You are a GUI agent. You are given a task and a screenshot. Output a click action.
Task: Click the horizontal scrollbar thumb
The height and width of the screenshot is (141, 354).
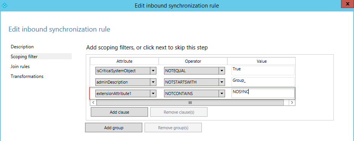pyautogui.click(x=190, y=102)
